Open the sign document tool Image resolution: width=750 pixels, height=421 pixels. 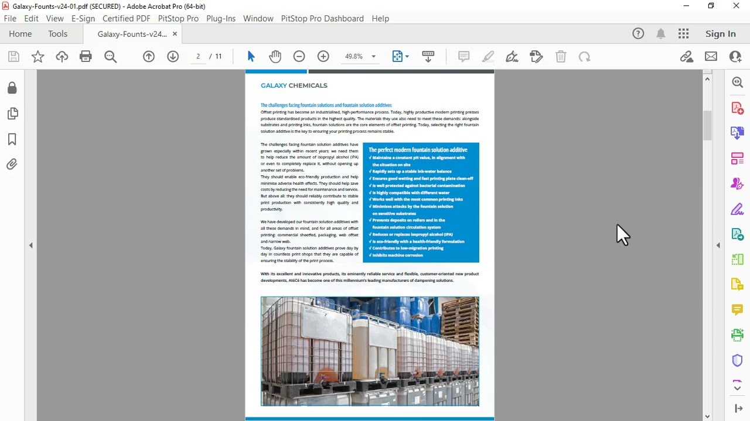[512, 57]
